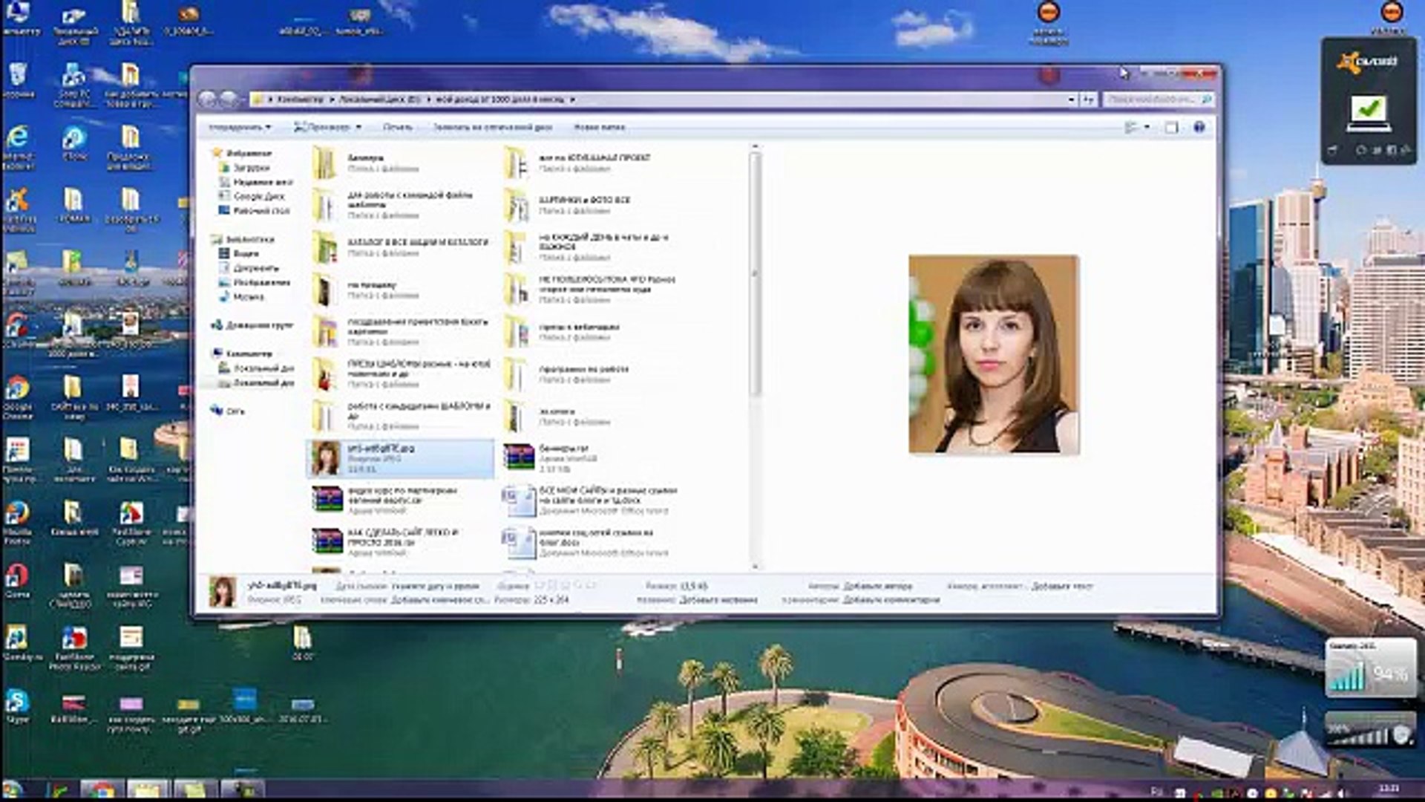Open Explorer's Help question-mark icon

click(1199, 127)
